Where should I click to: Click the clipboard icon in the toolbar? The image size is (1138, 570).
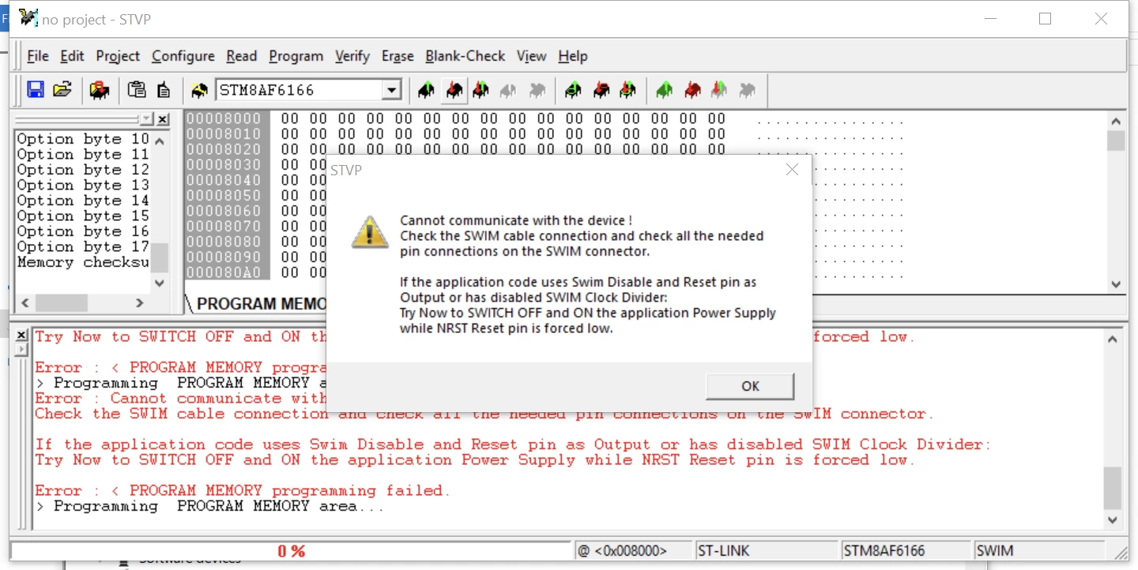pyautogui.click(x=137, y=90)
